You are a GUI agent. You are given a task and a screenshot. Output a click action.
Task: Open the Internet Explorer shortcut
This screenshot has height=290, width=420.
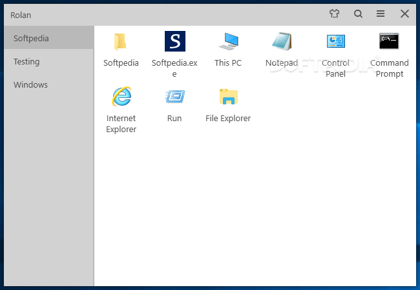(121, 97)
